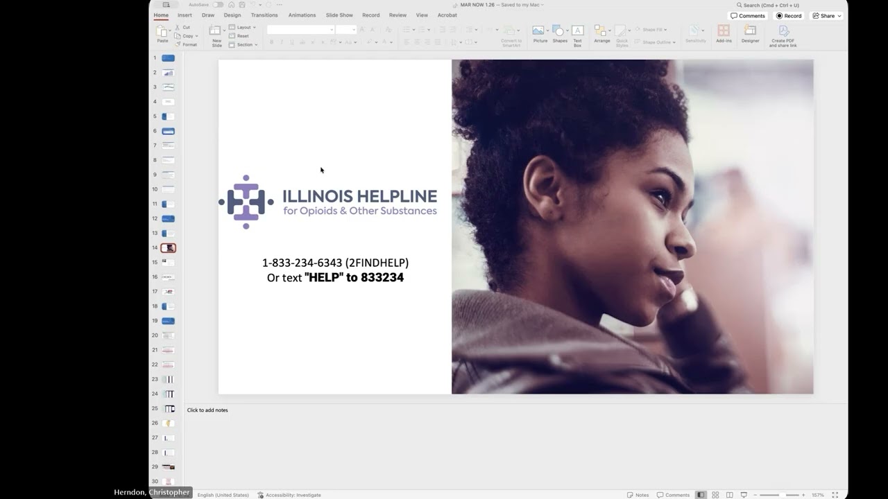The width and height of the screenshot is (888, 499).
Task: Click the Format painter tool
Action: click(187, 44)
